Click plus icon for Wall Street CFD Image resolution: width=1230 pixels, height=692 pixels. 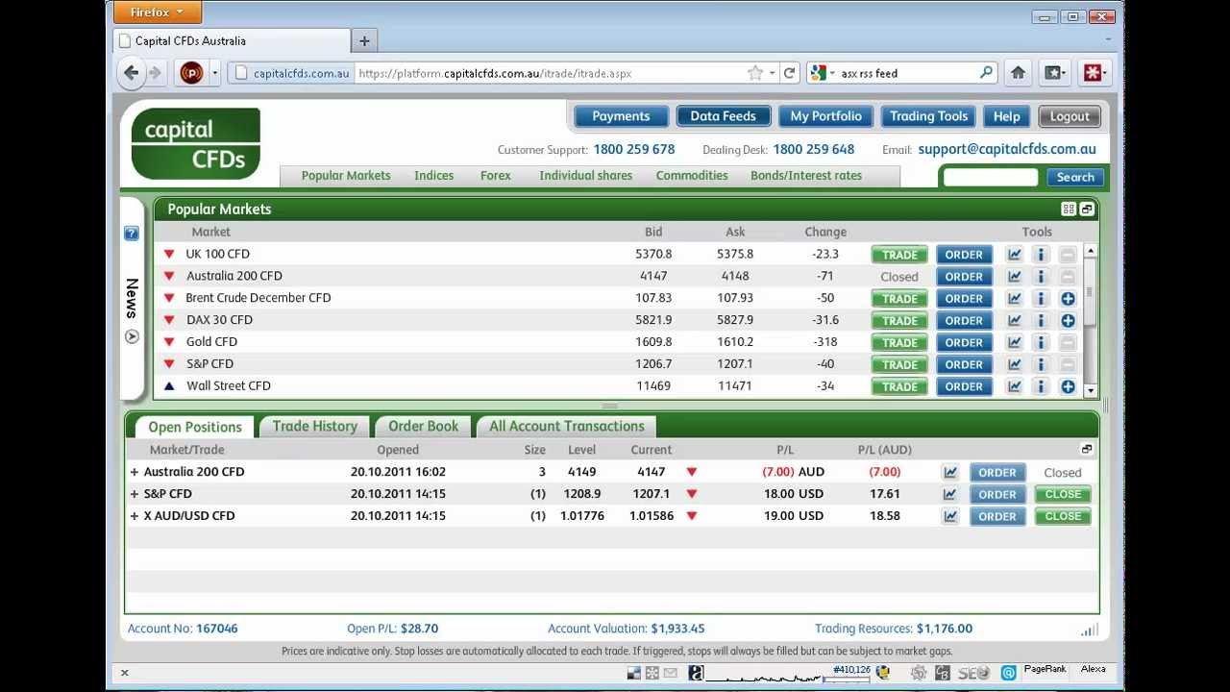tap(1068, 386)
